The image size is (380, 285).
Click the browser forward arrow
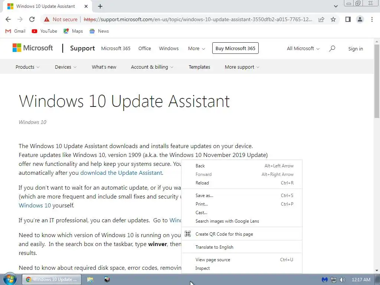(x=20, y=19)
